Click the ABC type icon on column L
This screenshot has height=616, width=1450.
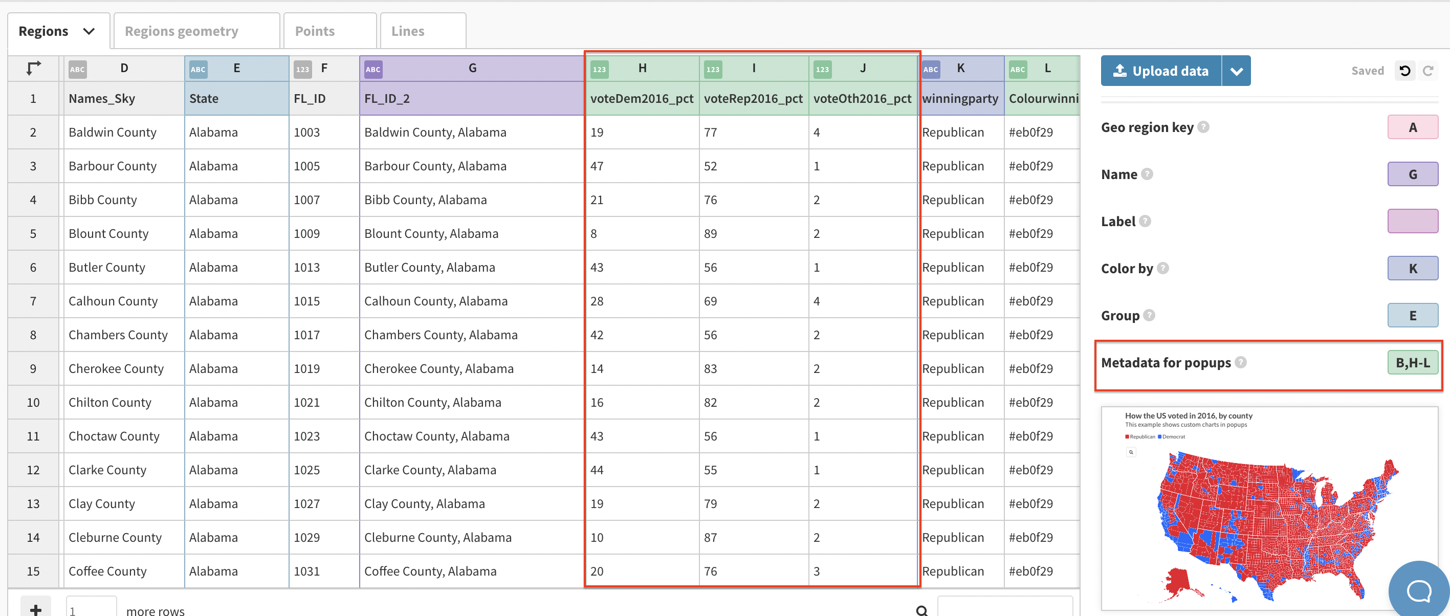[1018, 69]
